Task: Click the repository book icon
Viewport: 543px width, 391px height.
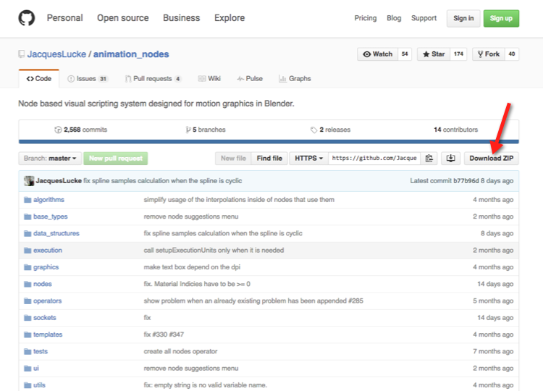Action: 22,54
